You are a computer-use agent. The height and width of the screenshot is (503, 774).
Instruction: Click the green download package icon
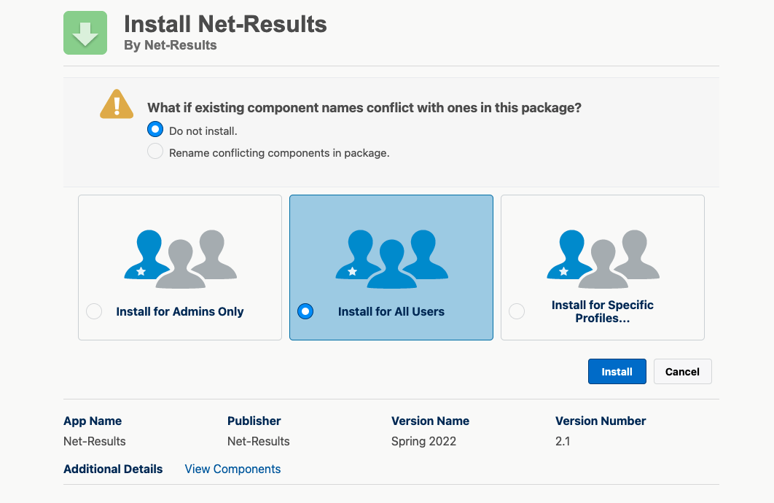point(85,33)
